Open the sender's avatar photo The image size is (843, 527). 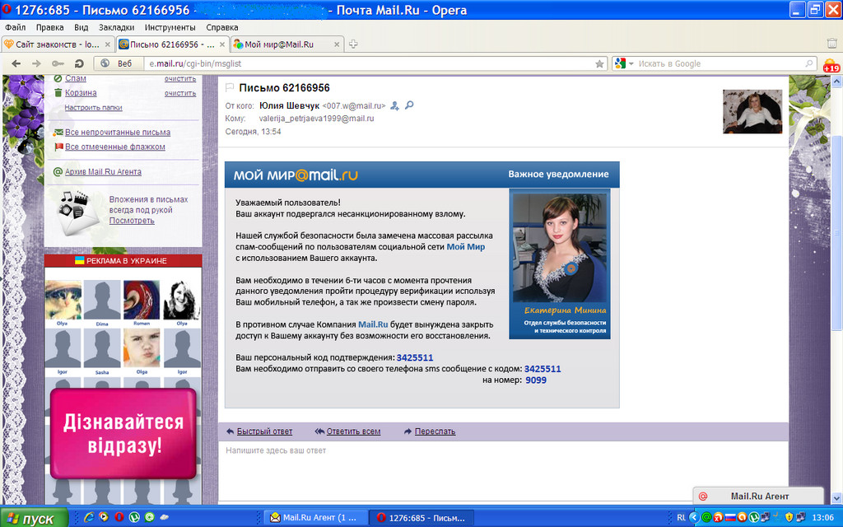point(752,111)
